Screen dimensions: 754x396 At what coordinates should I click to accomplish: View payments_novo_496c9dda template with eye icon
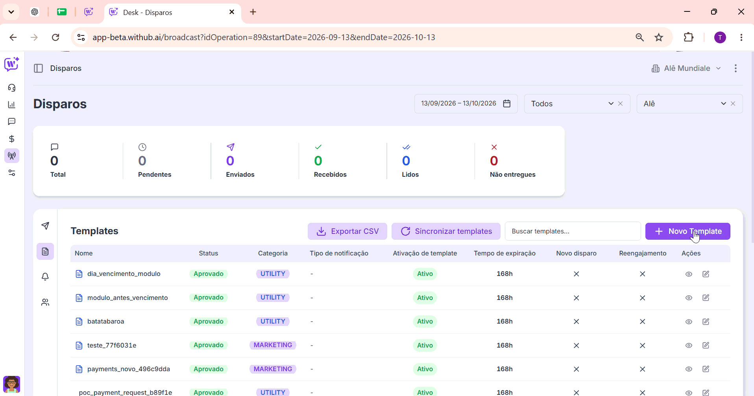click(689, 369)
